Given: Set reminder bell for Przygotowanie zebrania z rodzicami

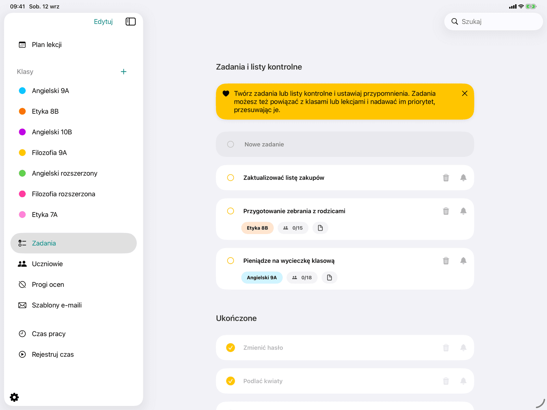Looking at the screenshot, I should 463,211.
